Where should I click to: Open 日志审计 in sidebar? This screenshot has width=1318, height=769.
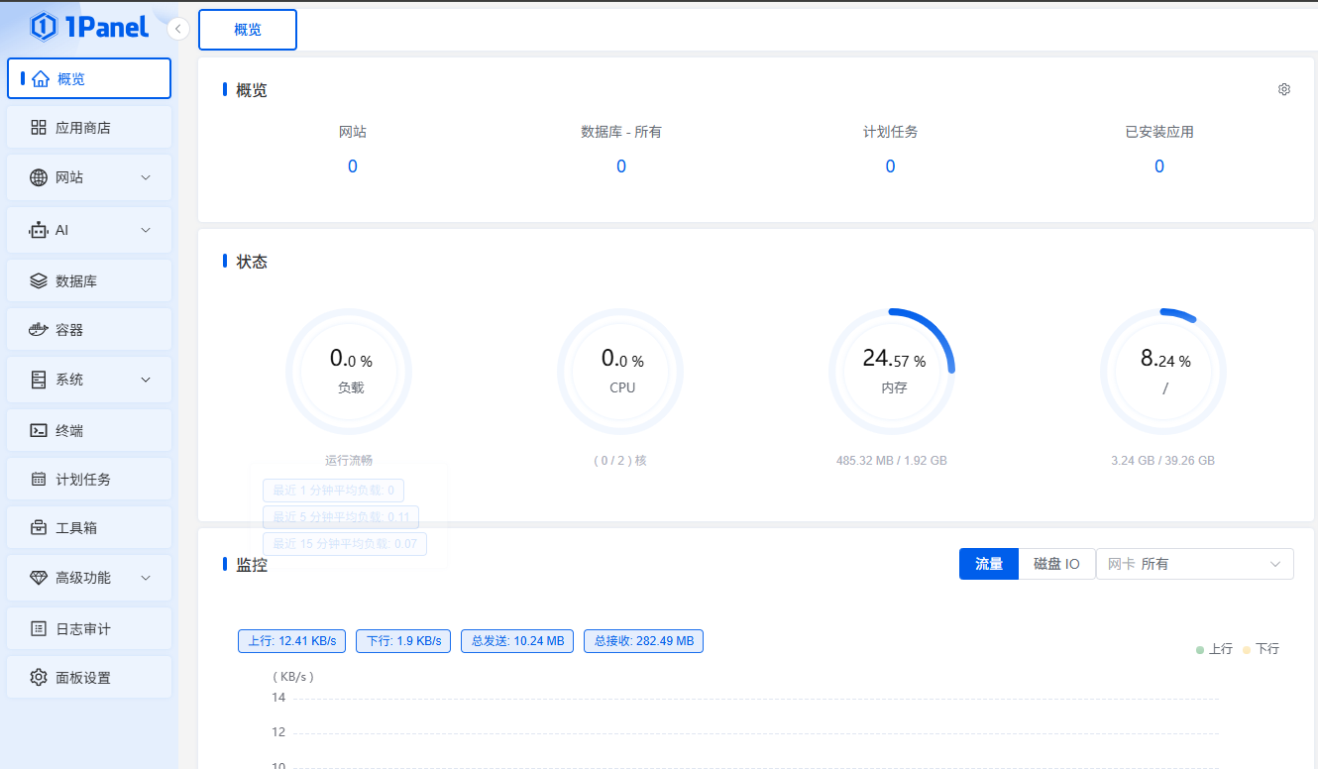pos(89,629)
